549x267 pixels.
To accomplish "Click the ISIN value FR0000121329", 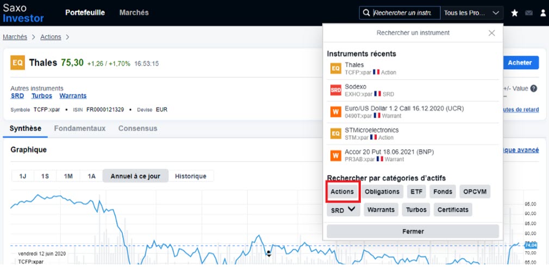I will point(105,110).
